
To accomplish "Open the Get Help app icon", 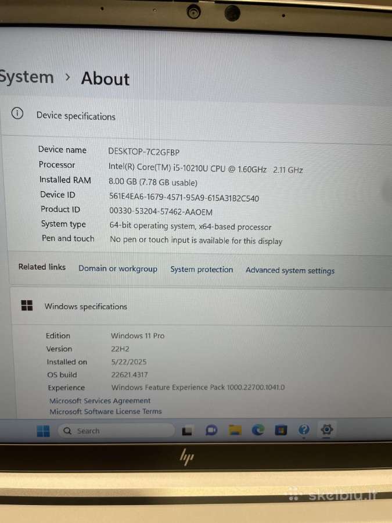I will [x=304, y=429].
